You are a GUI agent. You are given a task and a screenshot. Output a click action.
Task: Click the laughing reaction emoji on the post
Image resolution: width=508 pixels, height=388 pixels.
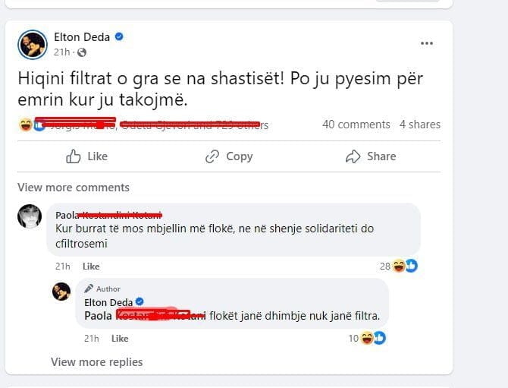pyautogui.click(x=25, y=125)
